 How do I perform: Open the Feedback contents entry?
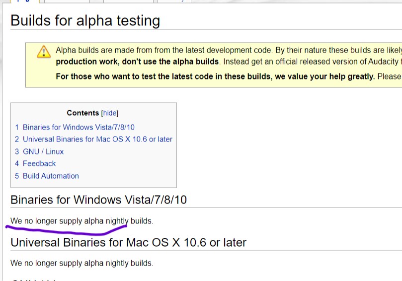[39, 163]
